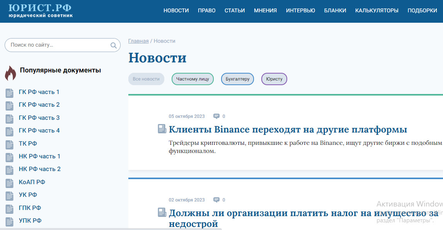Open the КАЛЬКУЛЯТОРЫ menu item
This screenshot has height=230, width=443.
(x=377, y=10)
